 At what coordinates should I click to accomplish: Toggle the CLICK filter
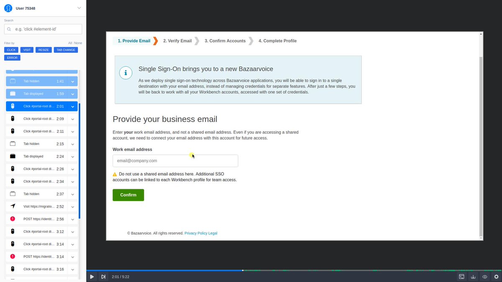(11, 50)
